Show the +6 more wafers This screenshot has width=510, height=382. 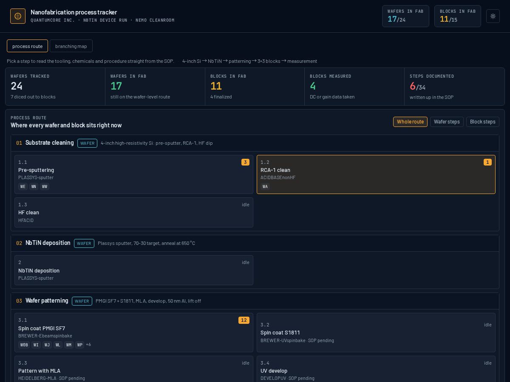tap(88, 345)
